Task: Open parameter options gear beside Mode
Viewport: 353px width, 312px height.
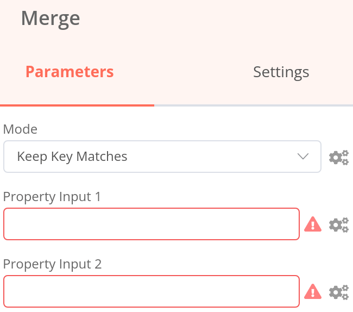Action: click(x=339, y=158)
